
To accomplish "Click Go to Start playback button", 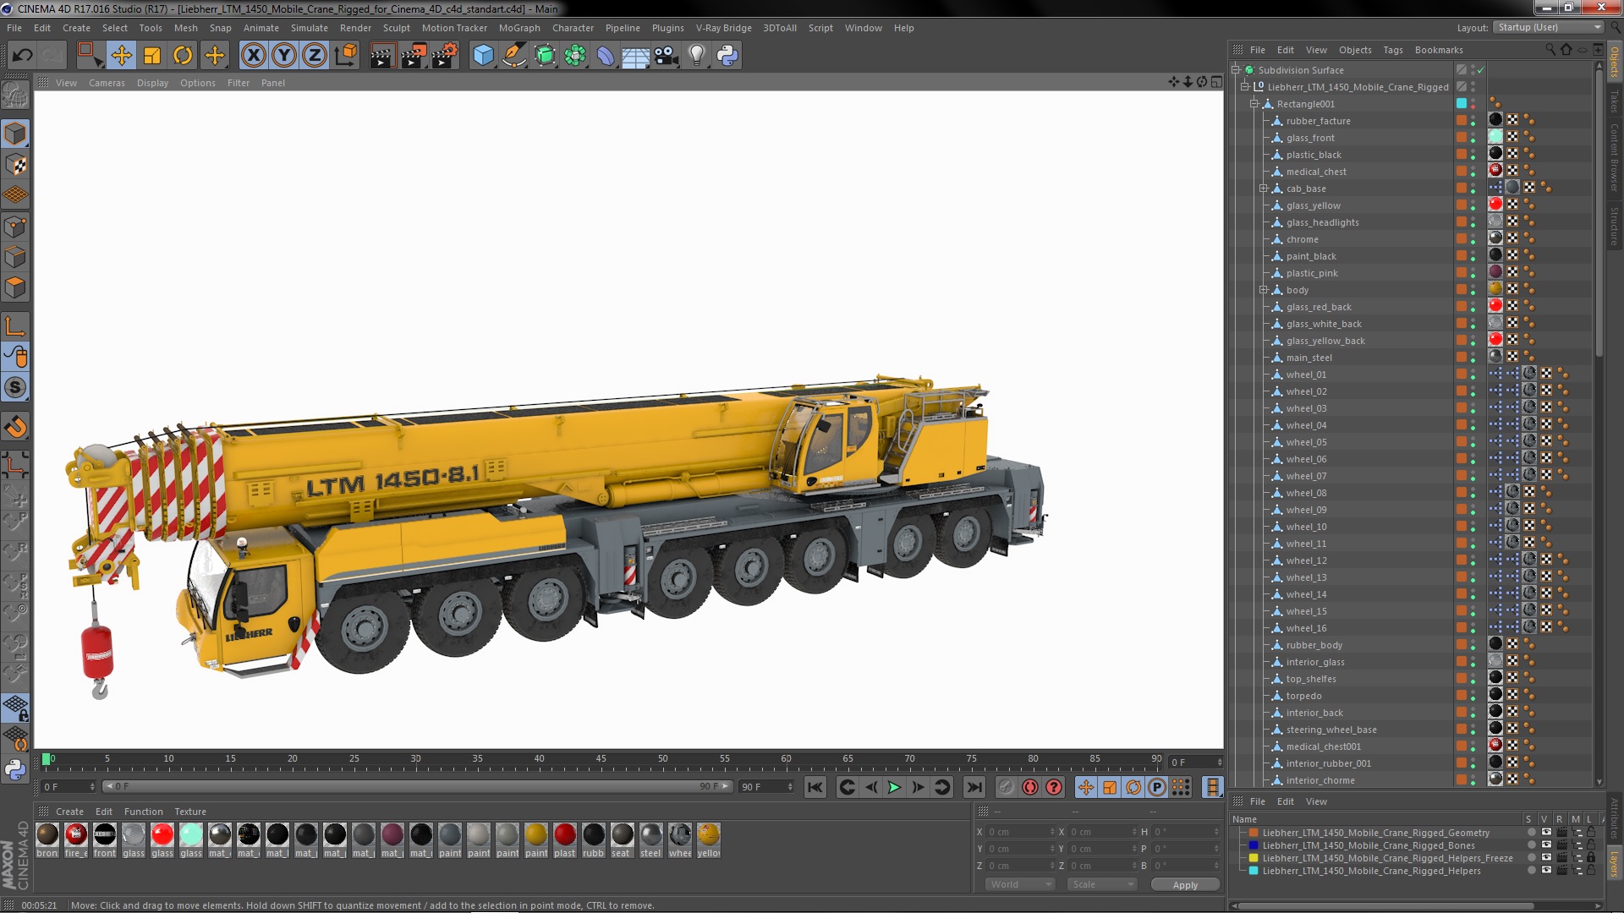I will (x=815, y=787).
